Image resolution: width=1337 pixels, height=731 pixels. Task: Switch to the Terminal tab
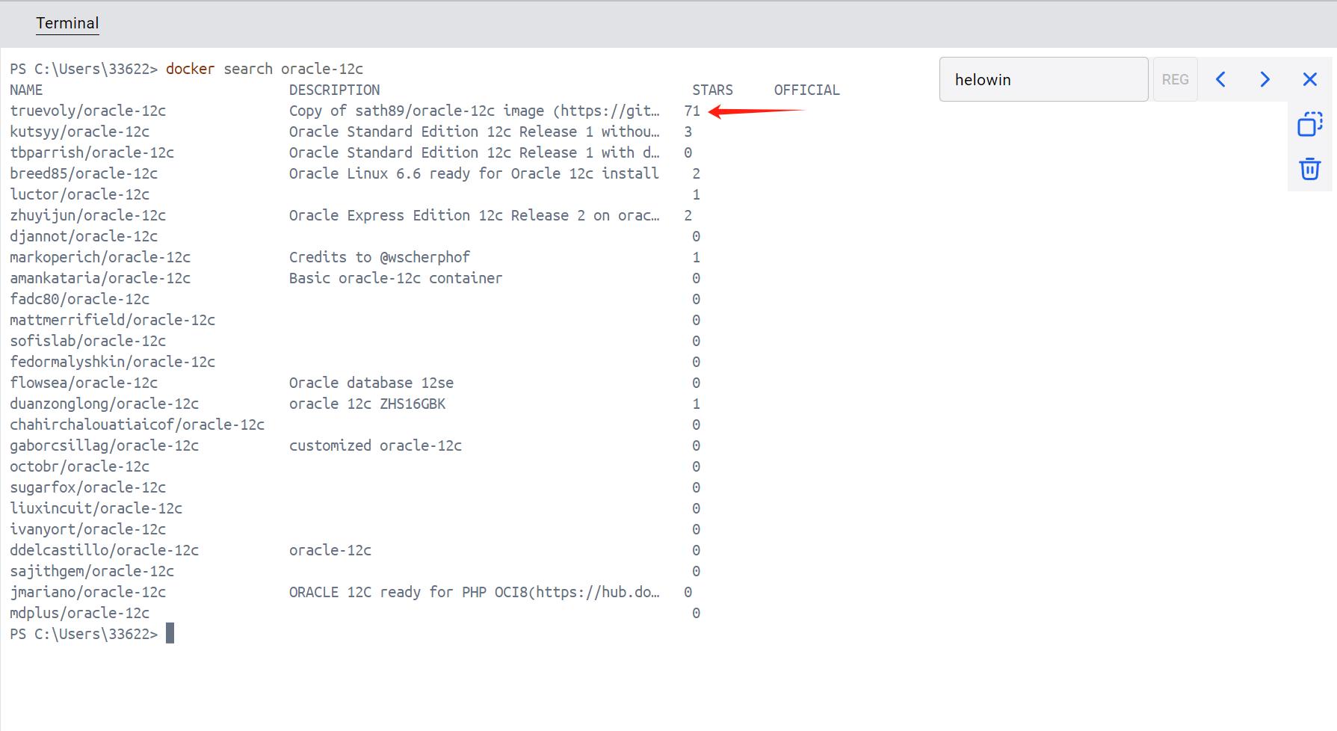67,23
